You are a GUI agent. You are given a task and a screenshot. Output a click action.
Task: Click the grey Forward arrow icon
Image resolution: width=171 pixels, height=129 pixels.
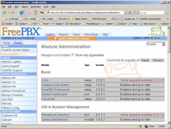click(x=13, y=13)
